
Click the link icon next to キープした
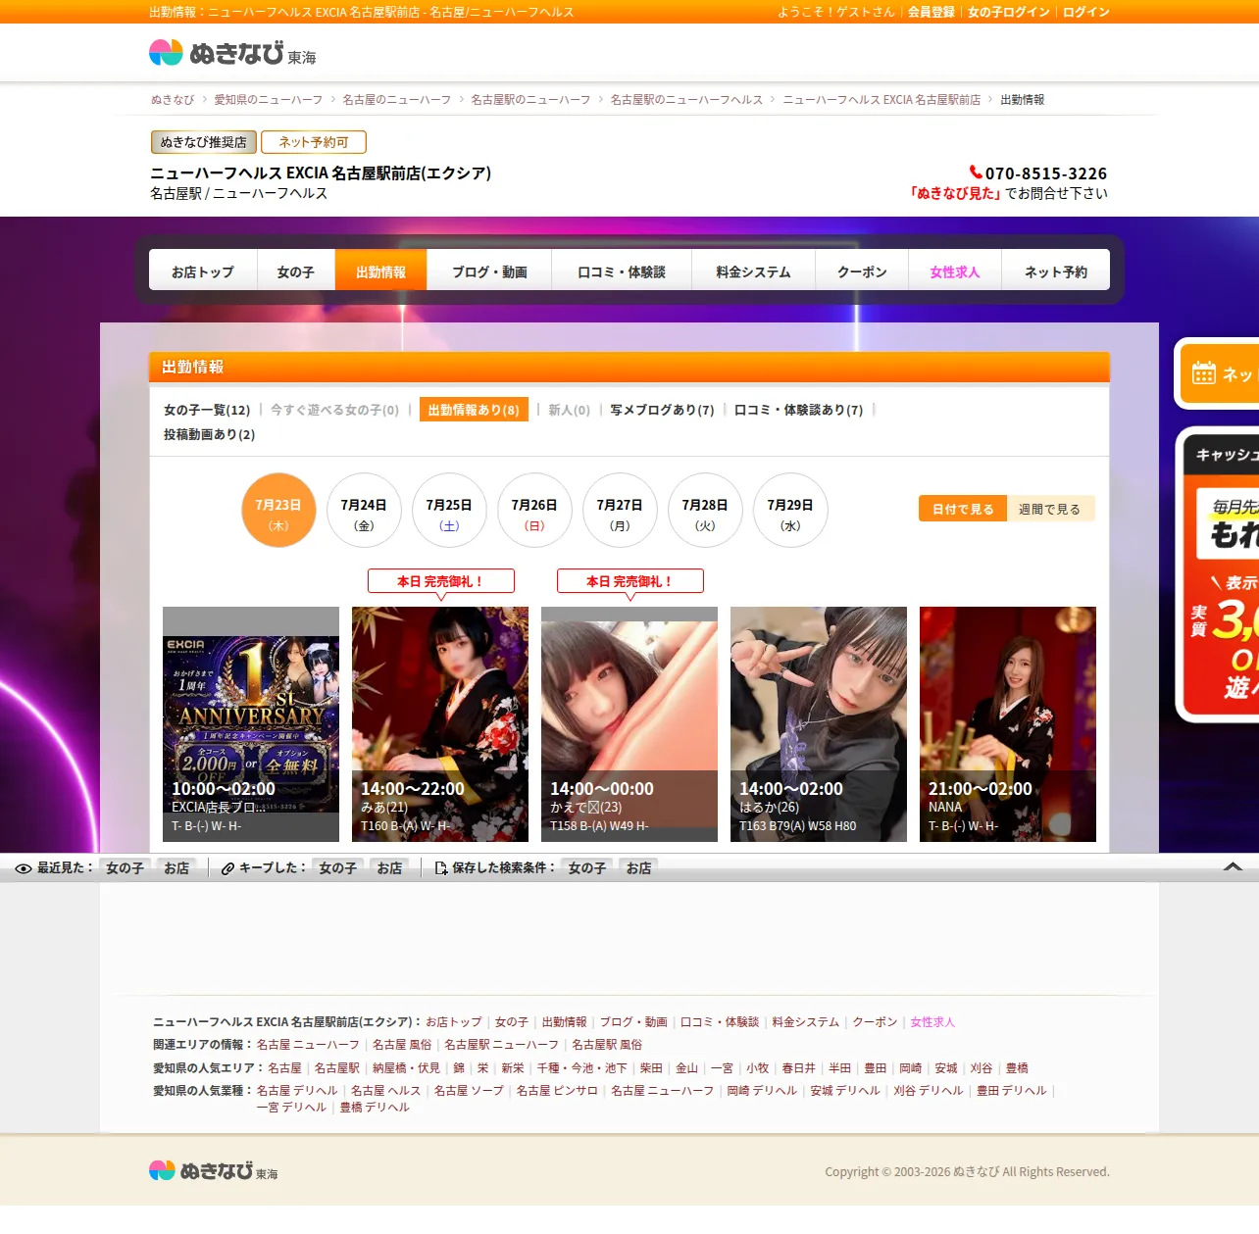(x=227, y=868)
